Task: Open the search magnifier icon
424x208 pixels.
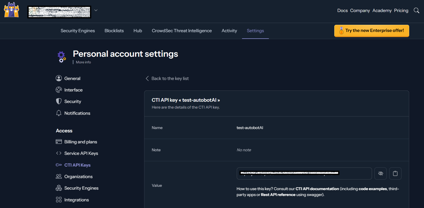Action: point(416,10)
